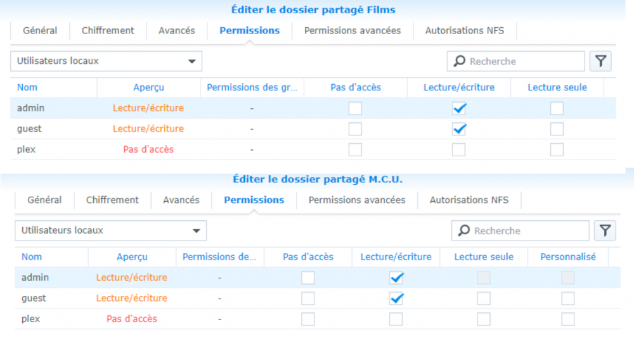The image size is (634, 348).
Task: Go to Général tab in M.C.U. dialog
Action: (44, 200)
